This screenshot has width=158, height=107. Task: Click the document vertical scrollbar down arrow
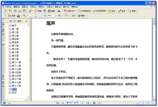coord(154,100)
